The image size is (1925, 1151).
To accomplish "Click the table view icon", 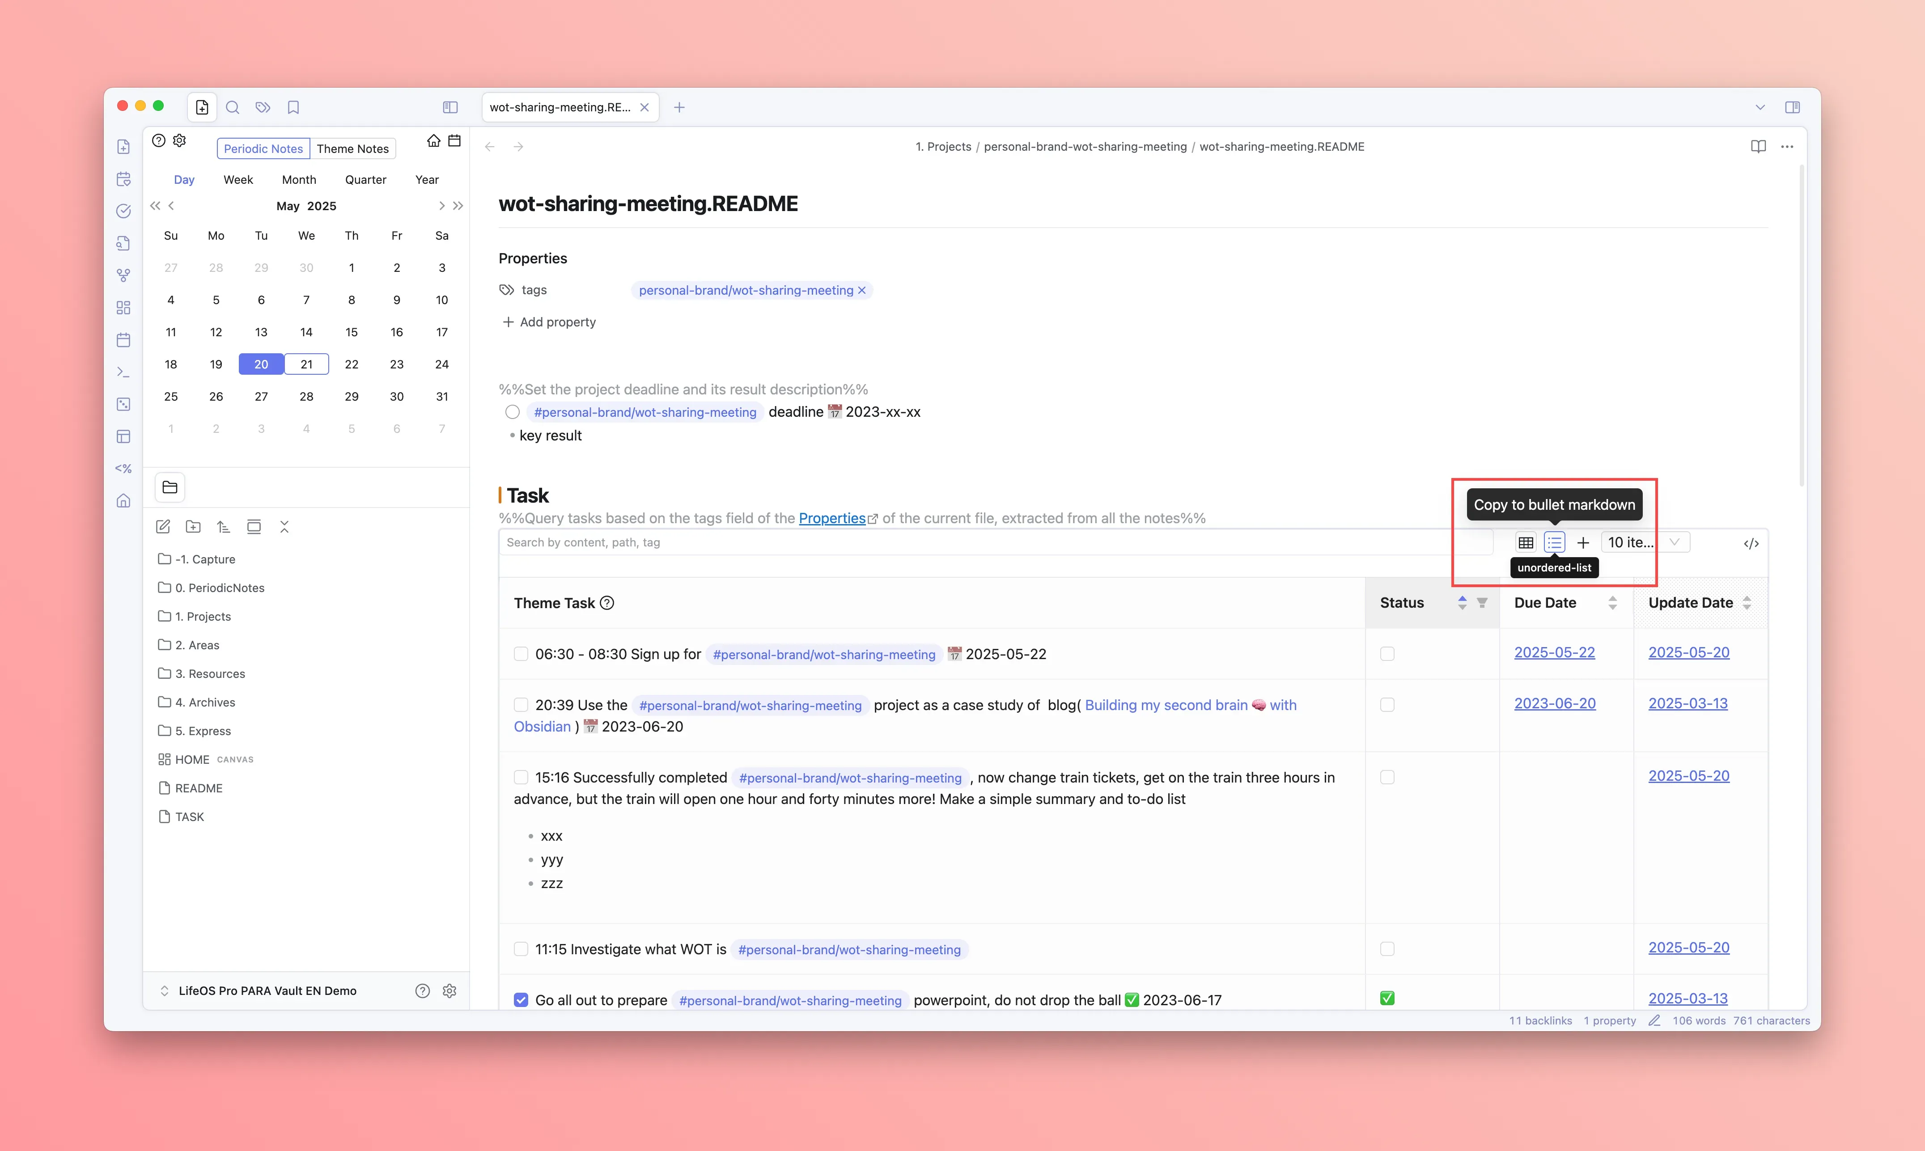I will 1525,542.
